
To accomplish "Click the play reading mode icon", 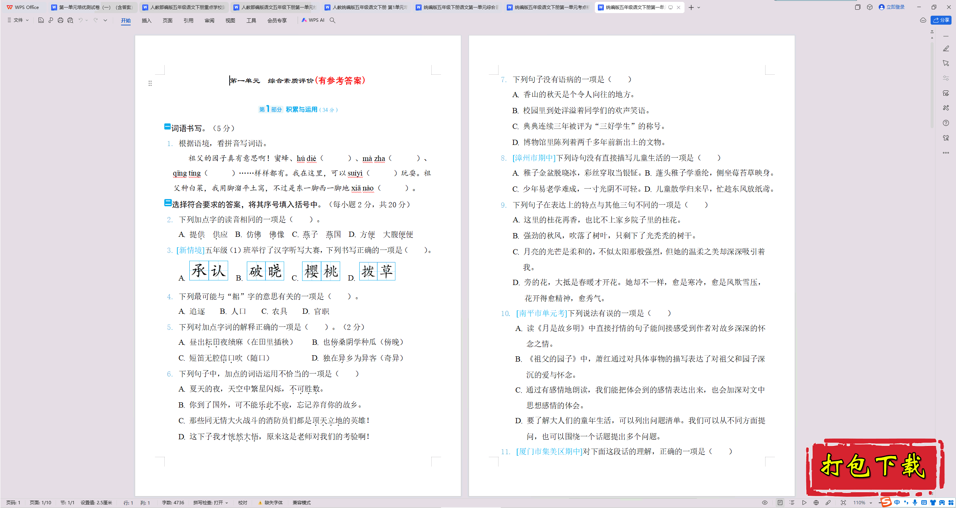I will coord(804,503).
